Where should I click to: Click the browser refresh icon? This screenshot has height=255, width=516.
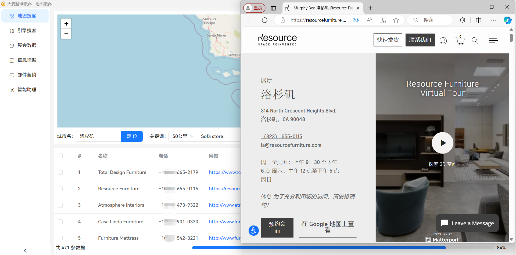point(265,20)
